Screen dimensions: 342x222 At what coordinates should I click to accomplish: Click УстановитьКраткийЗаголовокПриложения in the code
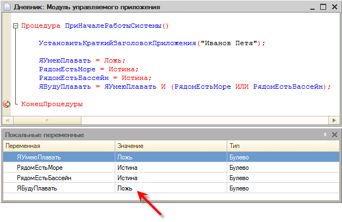117,43
